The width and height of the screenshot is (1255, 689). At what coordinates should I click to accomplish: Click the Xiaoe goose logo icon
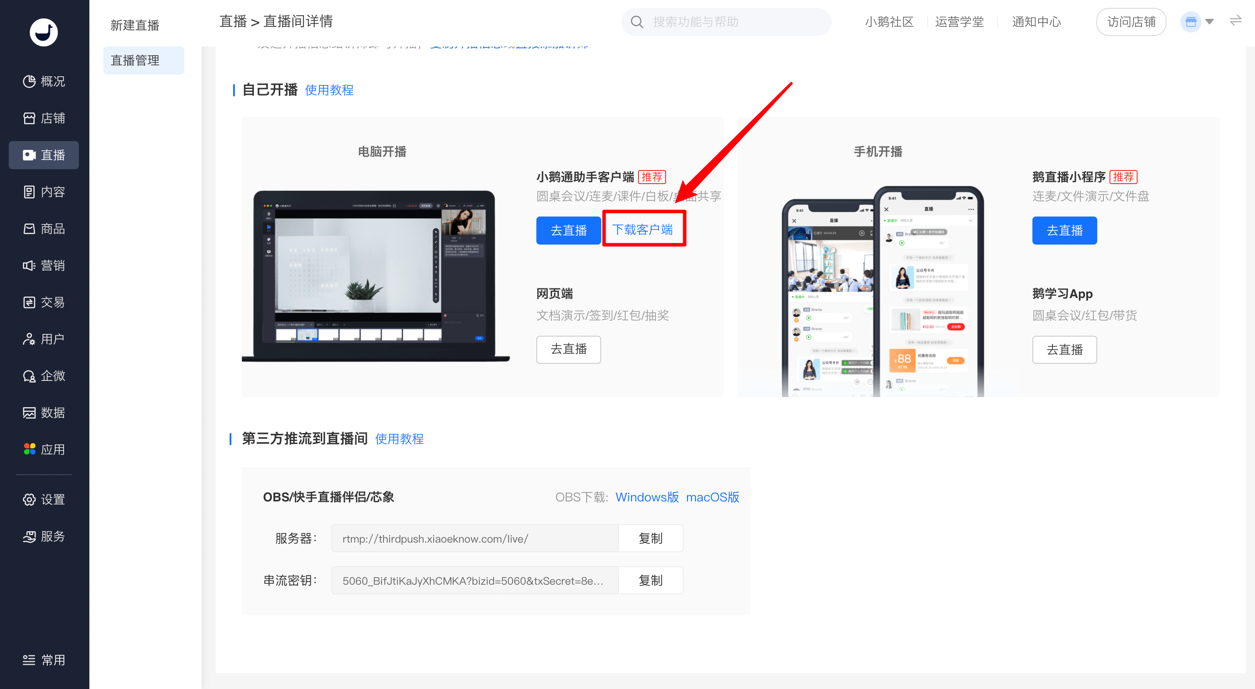tap(44, 32)
